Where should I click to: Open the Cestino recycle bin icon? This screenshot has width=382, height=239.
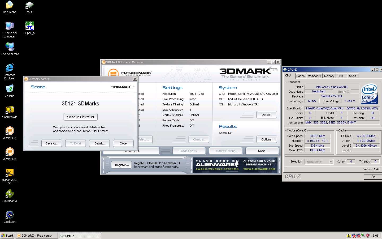(10, 91)
